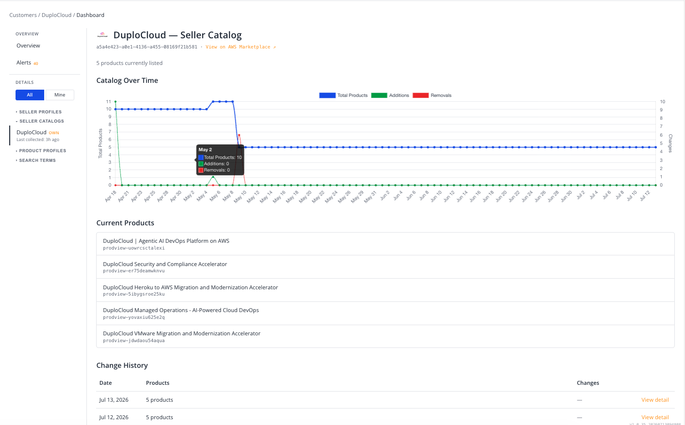The image size is (685, 425).
Task: Open DuploCloud Agentic AI DevOps Platform product
Action: pyautogui.click(x=166, y=241)
